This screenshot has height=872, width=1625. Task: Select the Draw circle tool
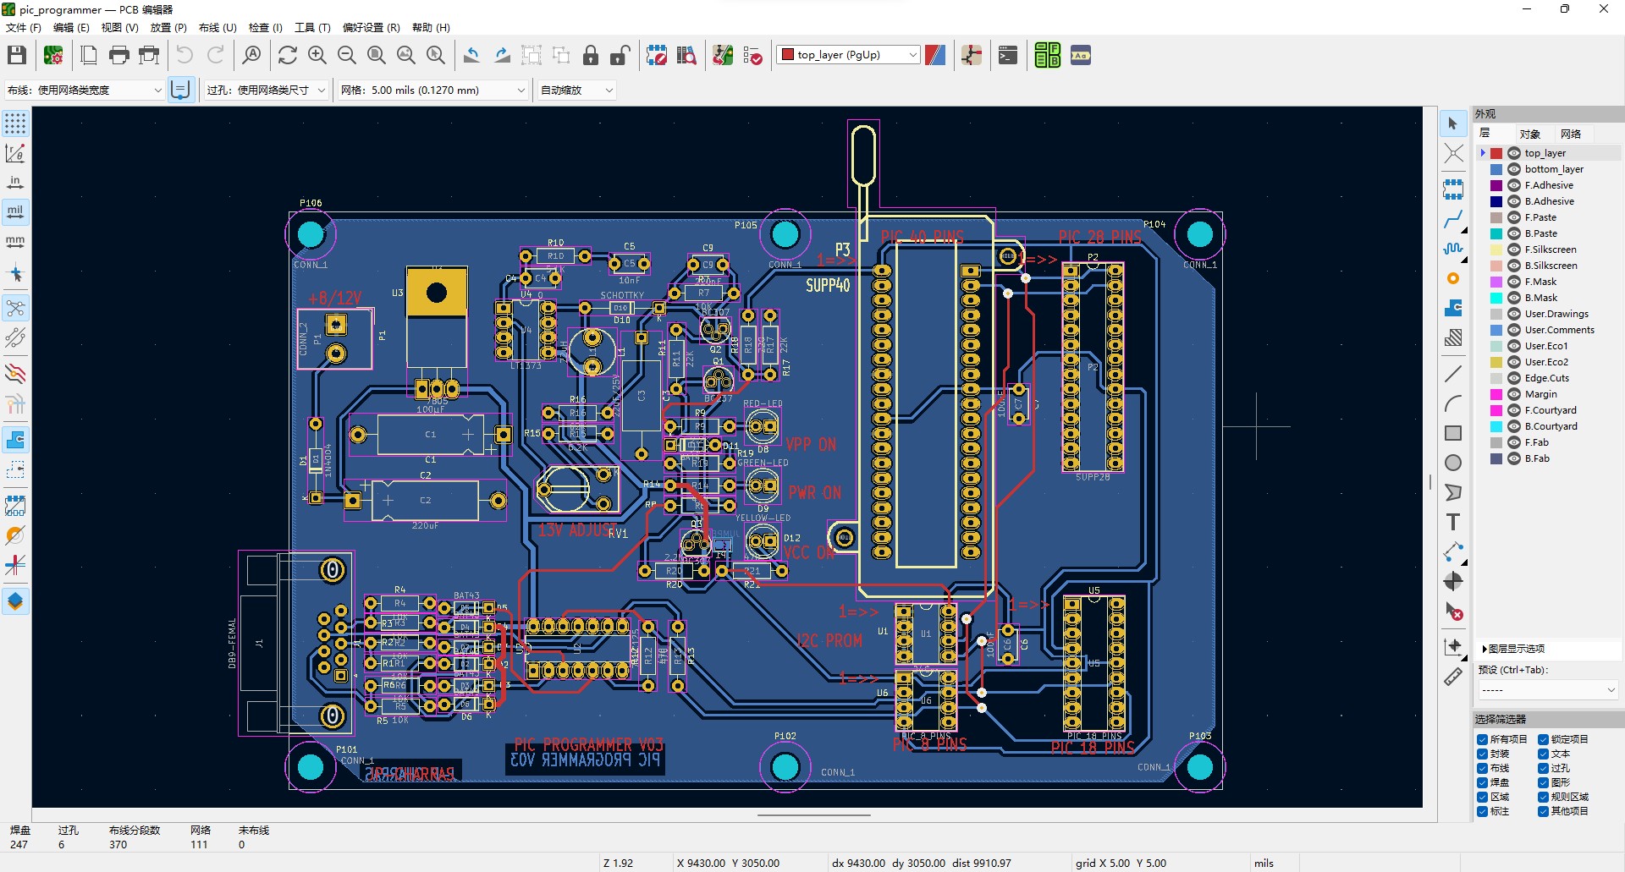(1453, 463)
